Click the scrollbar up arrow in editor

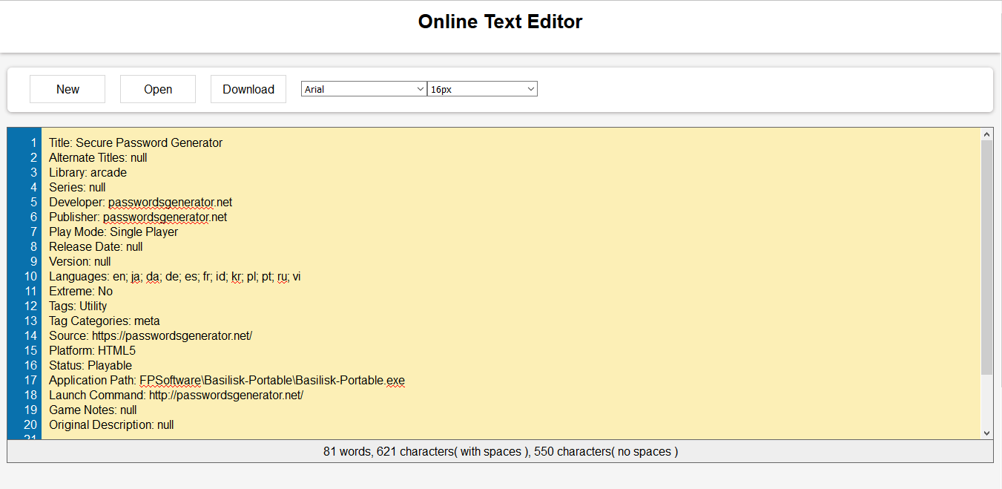986,134
